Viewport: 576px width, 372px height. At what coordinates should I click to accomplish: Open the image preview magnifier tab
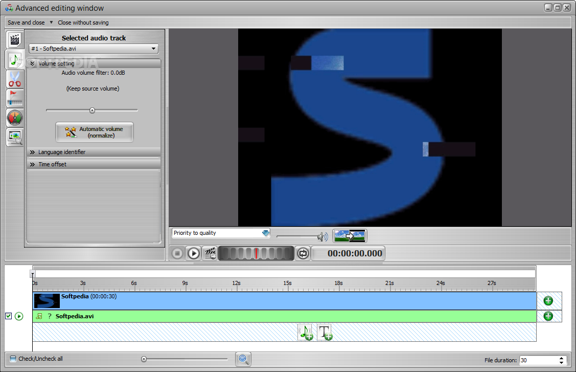pos(15,137)
